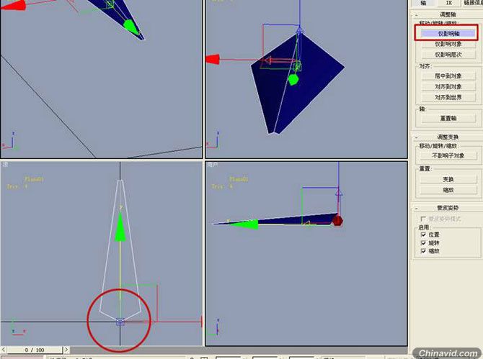Image resolution: width=483 pixels, height=359 pixels.
Task: Select the 仅影响层次 button
Action: [448, 55]
